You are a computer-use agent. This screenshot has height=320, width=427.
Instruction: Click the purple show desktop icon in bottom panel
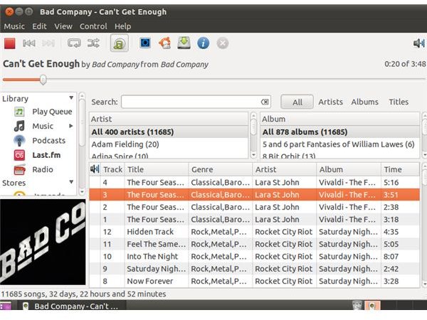click(6, 306)
